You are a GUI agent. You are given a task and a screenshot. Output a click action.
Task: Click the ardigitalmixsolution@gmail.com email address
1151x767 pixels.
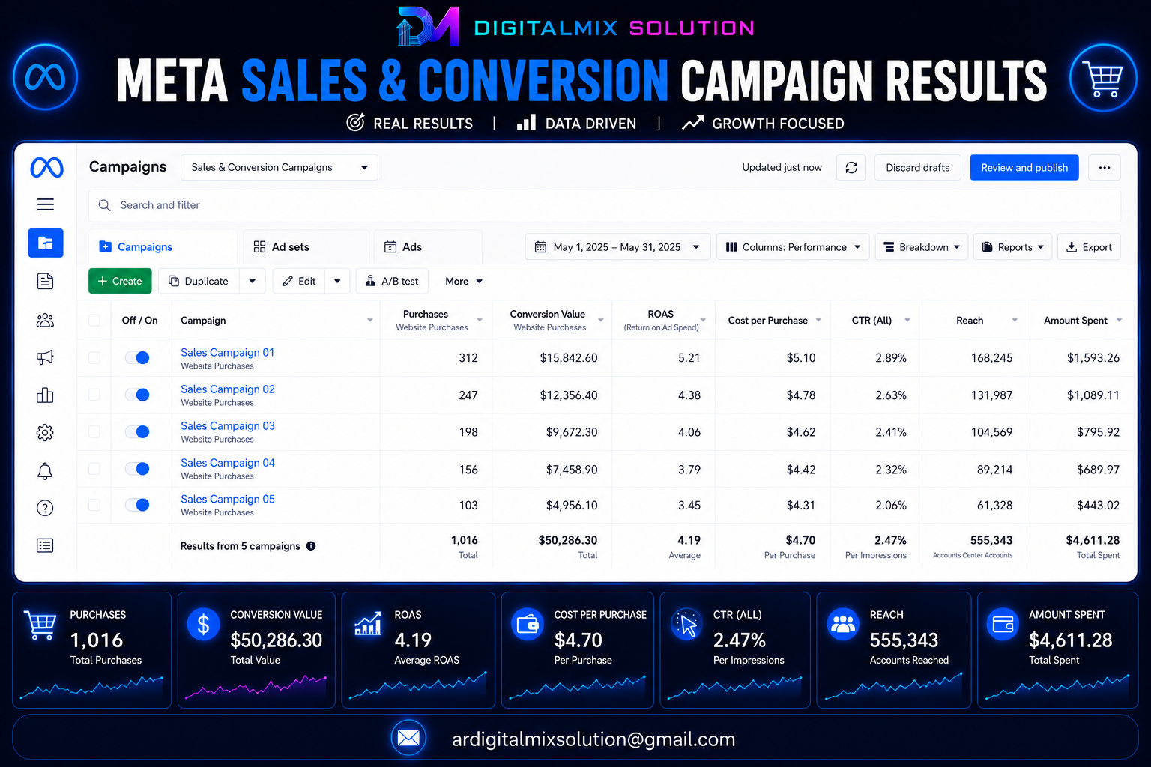593,739
